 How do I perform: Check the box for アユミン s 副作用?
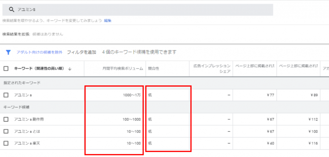pos(6,119)
